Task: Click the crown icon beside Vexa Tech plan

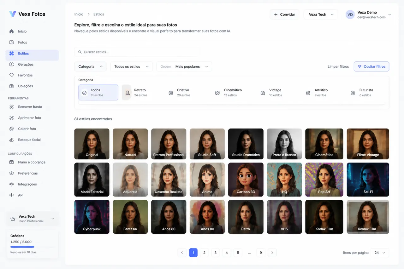Action: [x=13, y=219]
